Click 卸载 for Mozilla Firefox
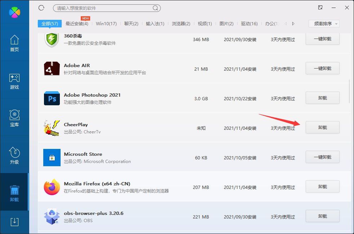The image size is (354, 234). (323, 186)
